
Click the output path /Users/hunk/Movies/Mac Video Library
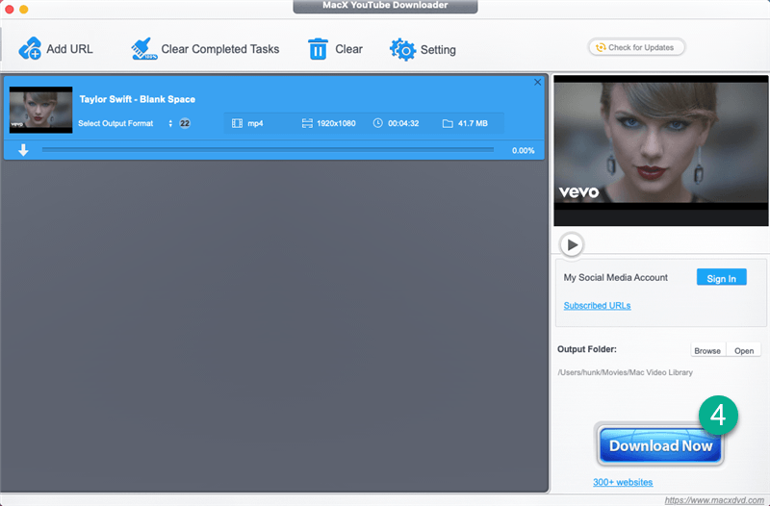point(625,372)
